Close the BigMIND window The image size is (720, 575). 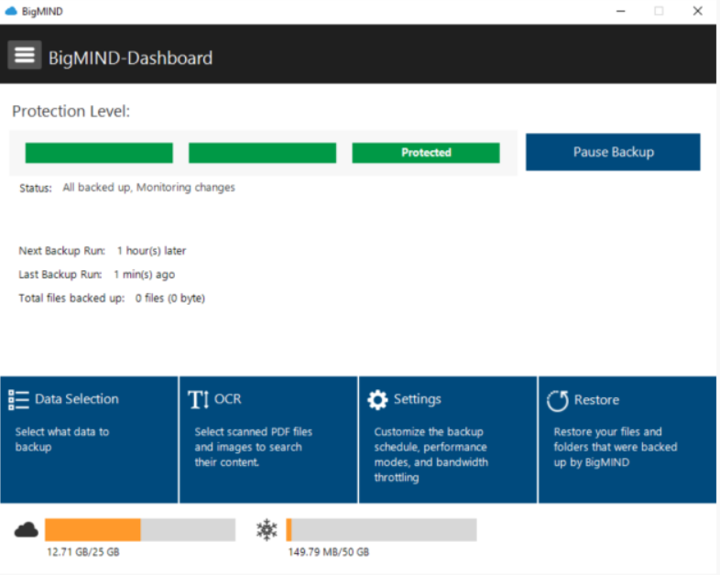(697, 11)
